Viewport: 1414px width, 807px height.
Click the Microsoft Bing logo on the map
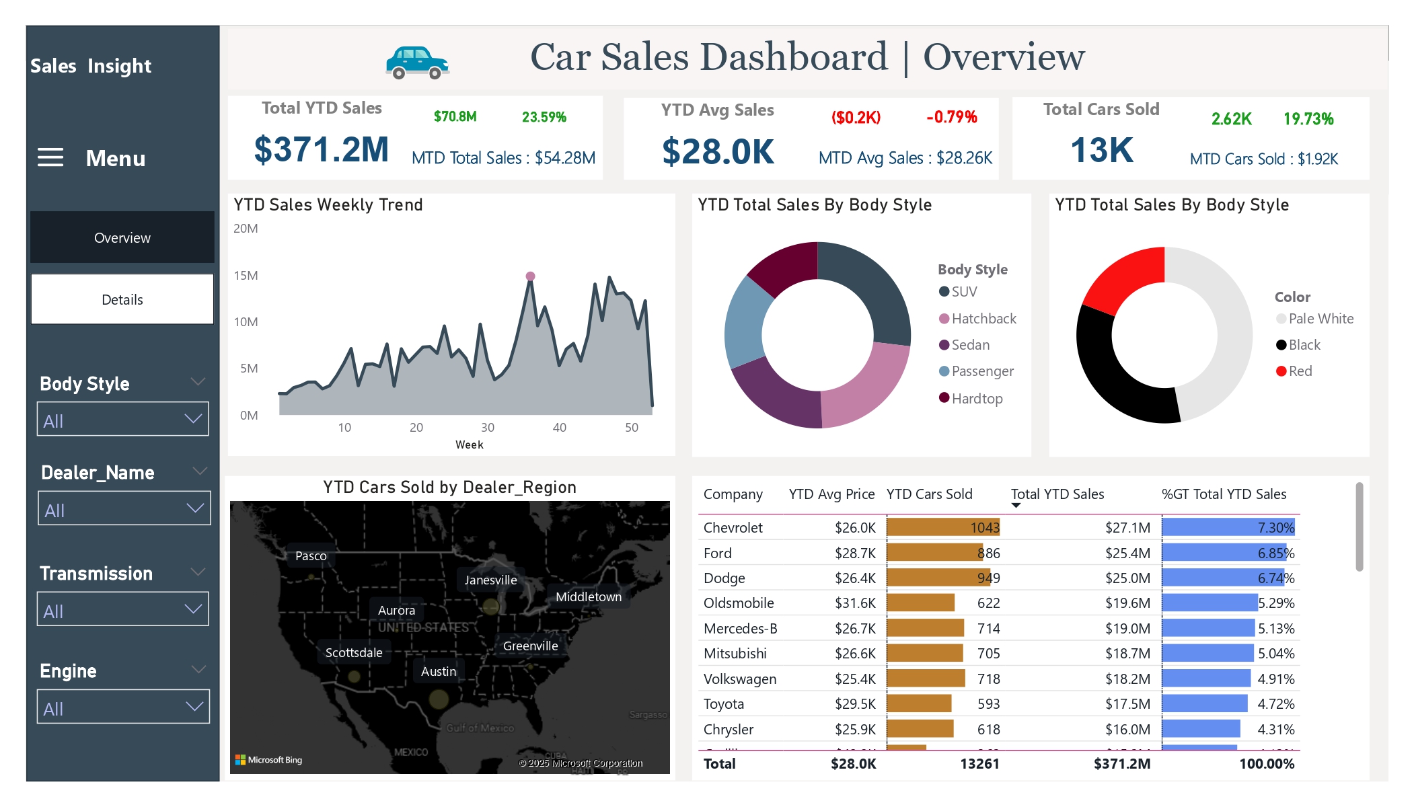click(x=268, y=759)
